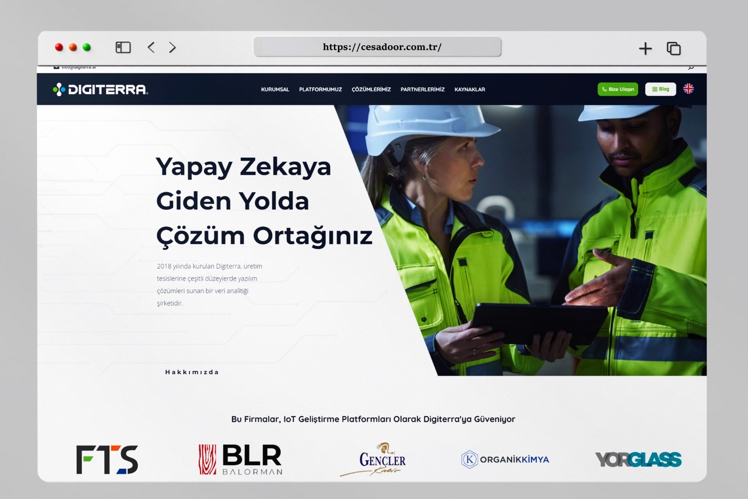Open the PLATFORMUMUZ menu
Image resolution: width=748 pixels, height=499 pixels.
[320, 90]
